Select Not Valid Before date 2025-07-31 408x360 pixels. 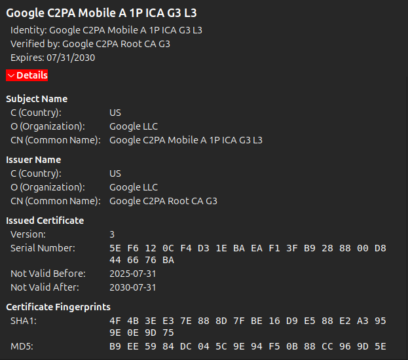pyautogui.click(x=133, y=274)
